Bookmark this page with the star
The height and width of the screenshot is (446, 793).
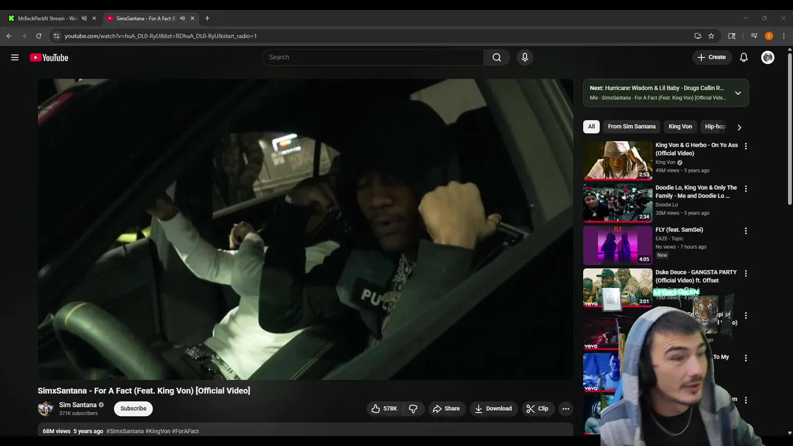point(711,36)
